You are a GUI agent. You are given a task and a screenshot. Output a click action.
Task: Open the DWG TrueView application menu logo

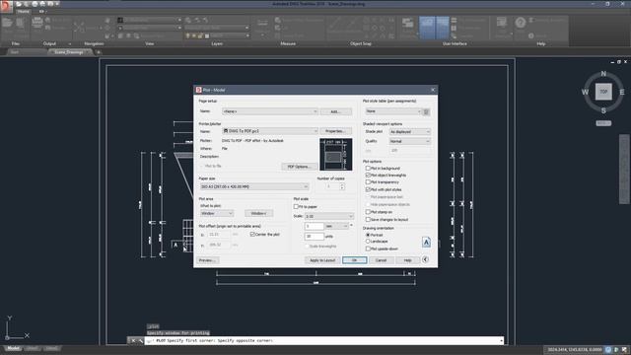coord(6,7)
